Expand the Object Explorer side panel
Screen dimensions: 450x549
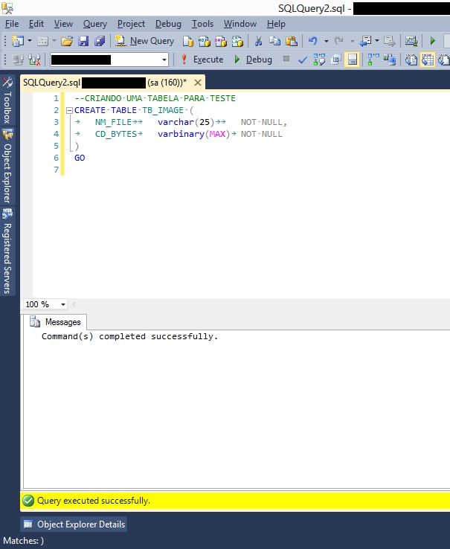tap(7, 166)
